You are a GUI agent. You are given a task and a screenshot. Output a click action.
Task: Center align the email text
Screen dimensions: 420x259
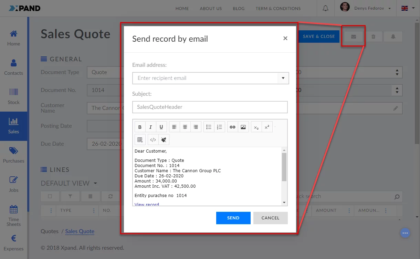(x=185, y=127)
